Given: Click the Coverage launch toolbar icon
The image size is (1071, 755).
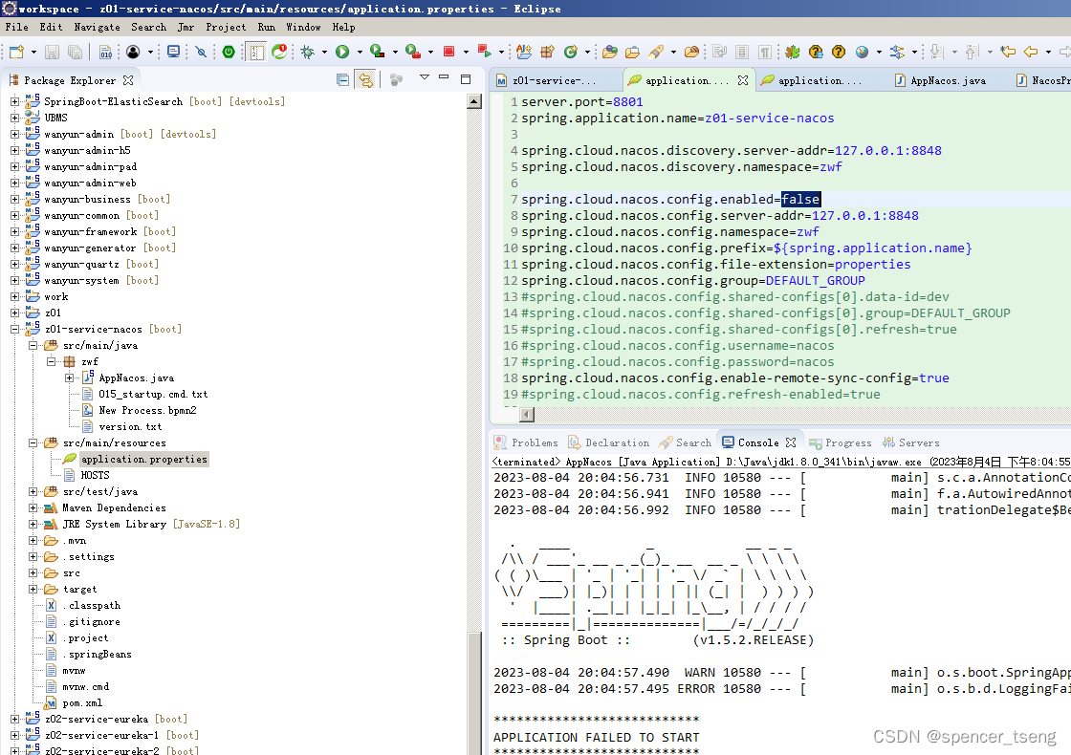Looking at the screenshot, I should pos(376,51).
